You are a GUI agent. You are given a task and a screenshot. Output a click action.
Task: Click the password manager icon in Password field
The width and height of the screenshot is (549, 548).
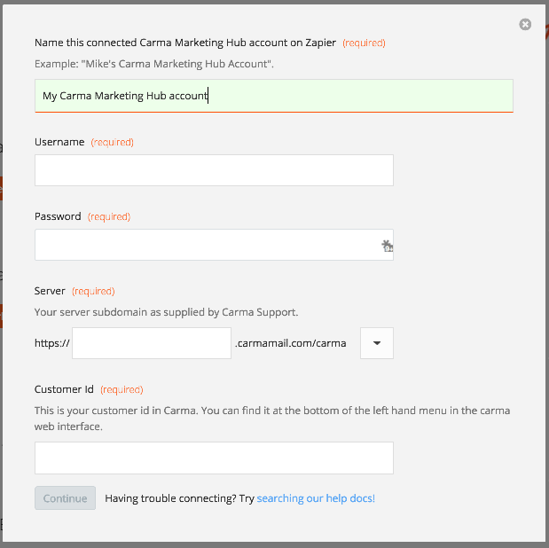[387, 246]
